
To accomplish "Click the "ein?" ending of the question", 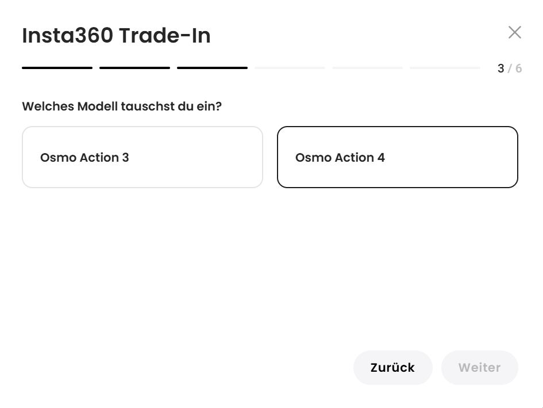I will point(209,106).
